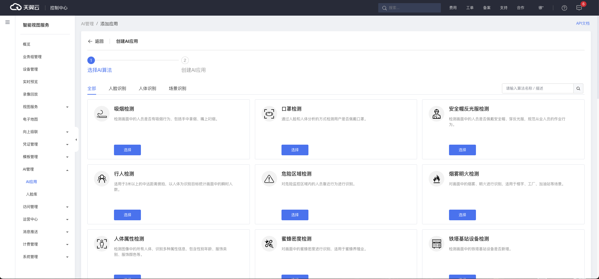The image size is (599, 279).
Task: Open the help question mark icon
Action: [564, 8]
